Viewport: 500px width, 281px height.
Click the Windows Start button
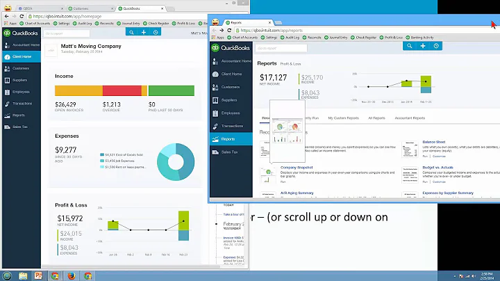7,275
